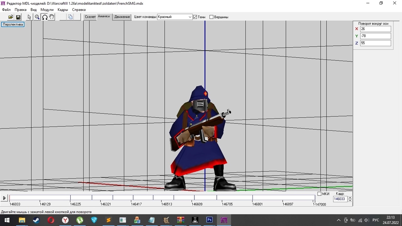402x226 pixels.
Task: Switch to Анимки mode
Action: click(104, 17)
